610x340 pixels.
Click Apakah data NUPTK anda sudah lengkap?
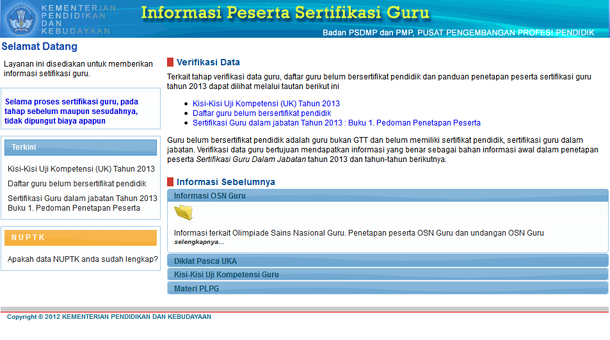(x=83, y=259)
